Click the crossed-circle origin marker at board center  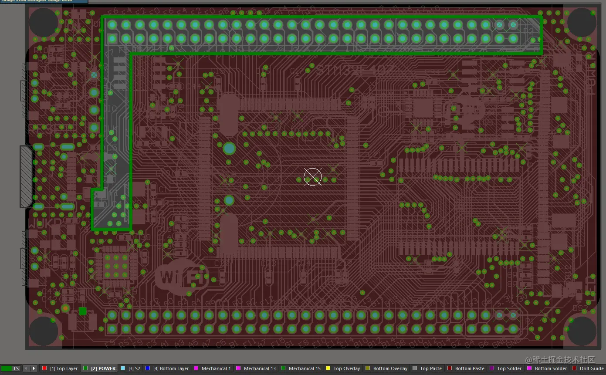tap(312, 177)
